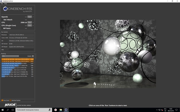Viewport: 180px width, 112px height.
Task: Click the taskbar search magnifier icon
Action: click(x=8, y=110)
